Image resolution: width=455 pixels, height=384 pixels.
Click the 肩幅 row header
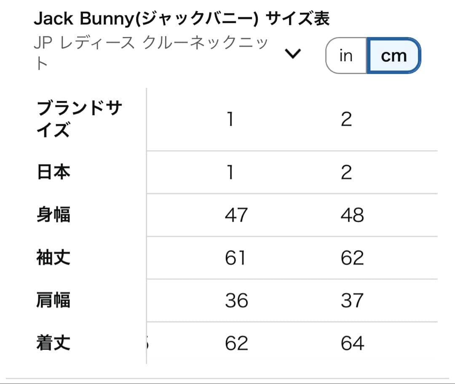click(53, 300)
